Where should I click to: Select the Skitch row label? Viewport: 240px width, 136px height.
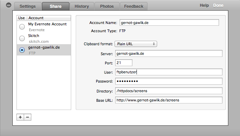(33, 36)
